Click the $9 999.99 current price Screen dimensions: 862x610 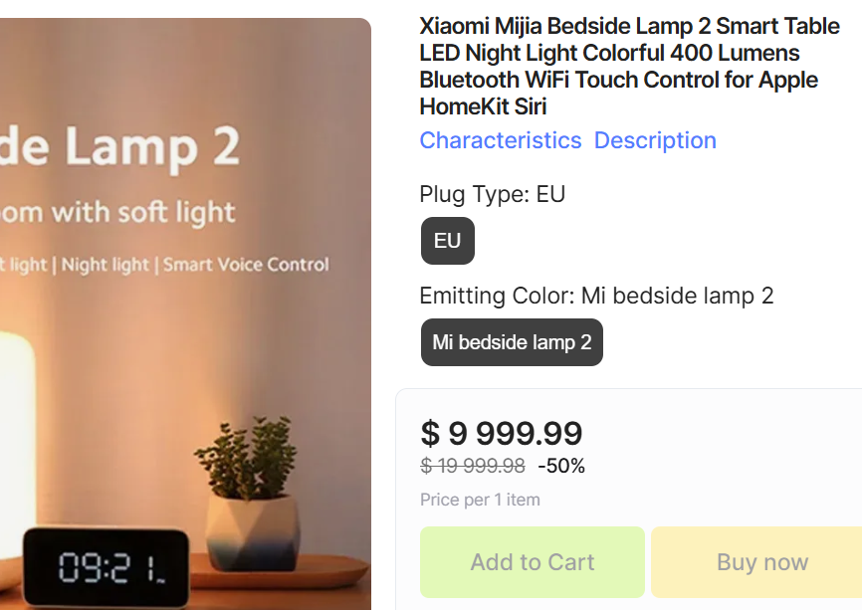click(502, 433)
